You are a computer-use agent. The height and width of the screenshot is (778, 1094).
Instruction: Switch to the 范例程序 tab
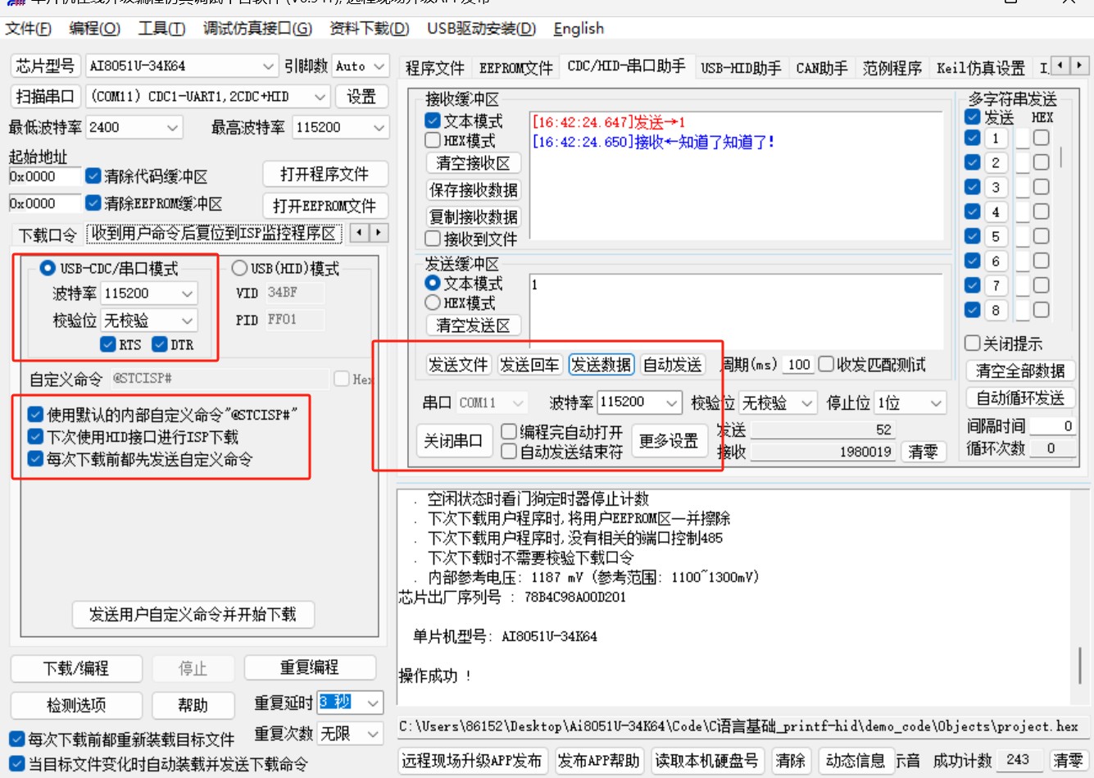pos(892,68)
